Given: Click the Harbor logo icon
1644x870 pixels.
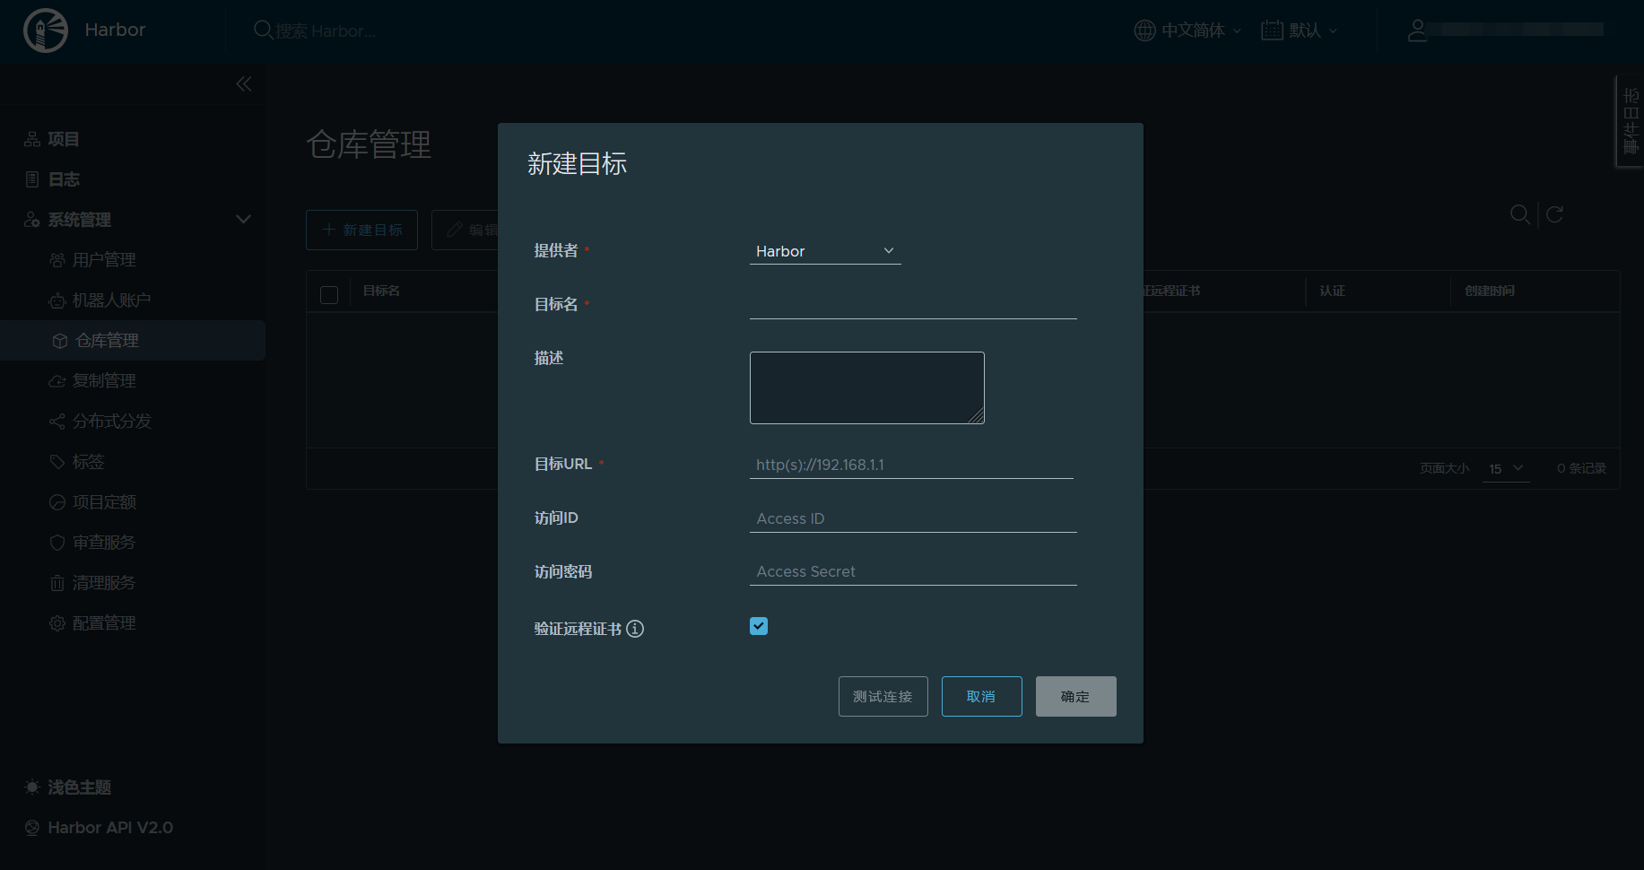Looking at the screenshot, I should (x=46, y=30).
